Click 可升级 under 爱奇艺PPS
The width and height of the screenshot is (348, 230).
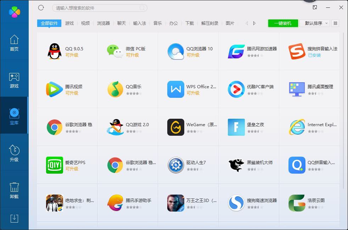72,169
